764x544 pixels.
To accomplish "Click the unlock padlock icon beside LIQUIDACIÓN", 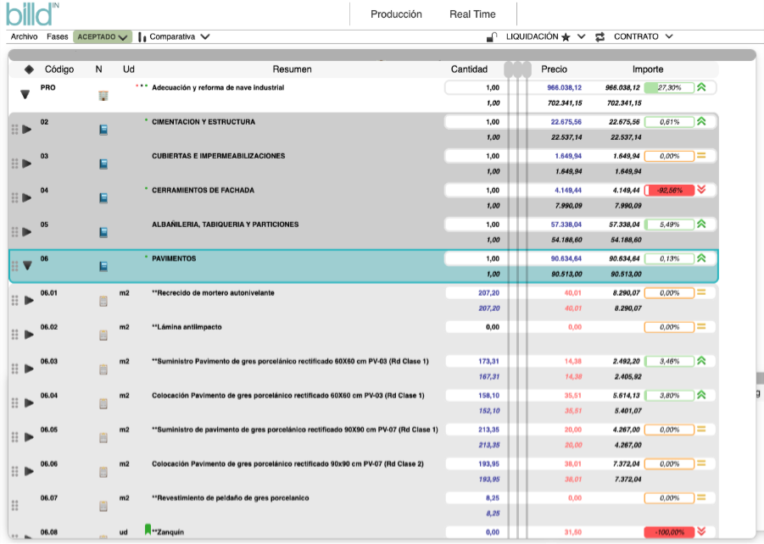I will [x=492, y=37].
